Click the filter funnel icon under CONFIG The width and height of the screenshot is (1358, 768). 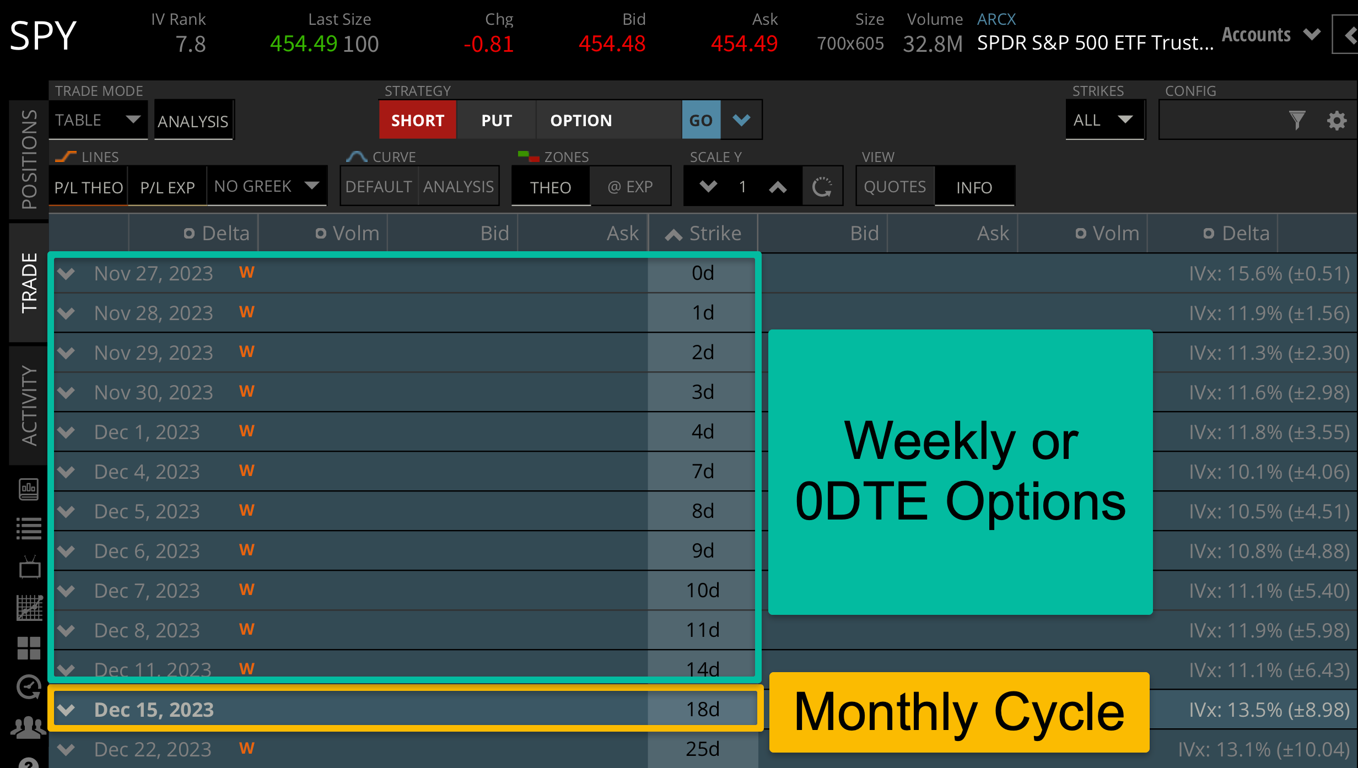click(1297, 120)
